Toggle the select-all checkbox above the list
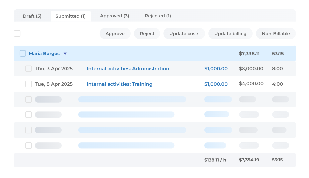 (17, 34)
